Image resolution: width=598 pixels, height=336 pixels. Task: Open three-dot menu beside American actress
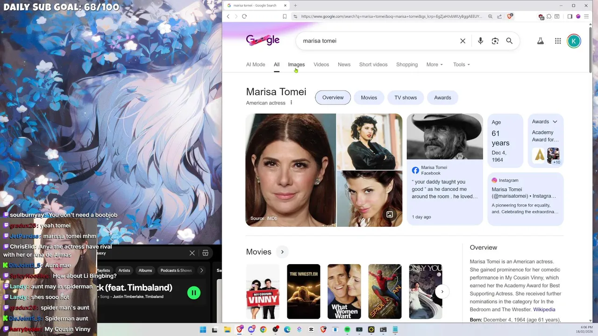tap(291, 103)
